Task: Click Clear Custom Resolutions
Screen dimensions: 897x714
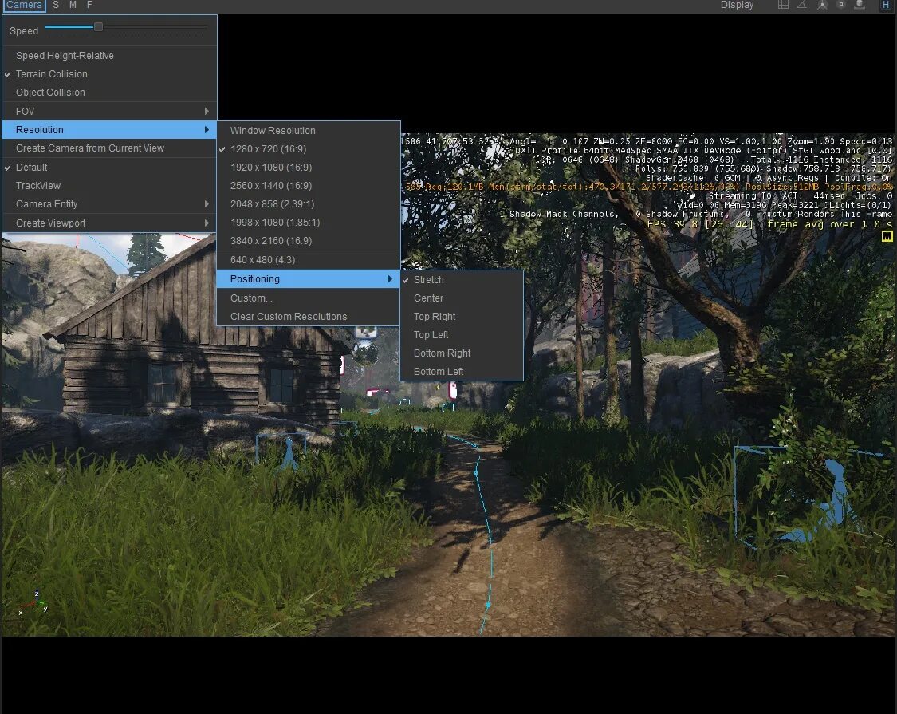Action: click(x=289, y=316)
